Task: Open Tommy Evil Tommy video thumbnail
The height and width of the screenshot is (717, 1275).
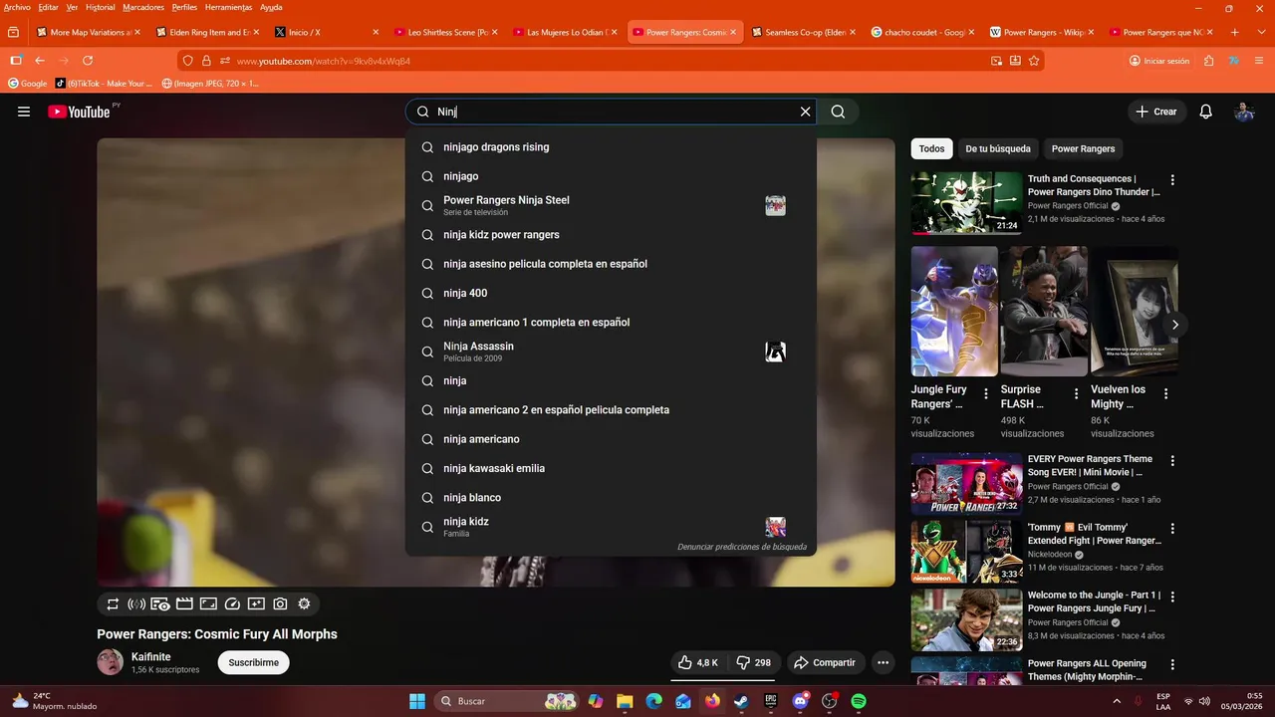Action: tap(966, 552)
